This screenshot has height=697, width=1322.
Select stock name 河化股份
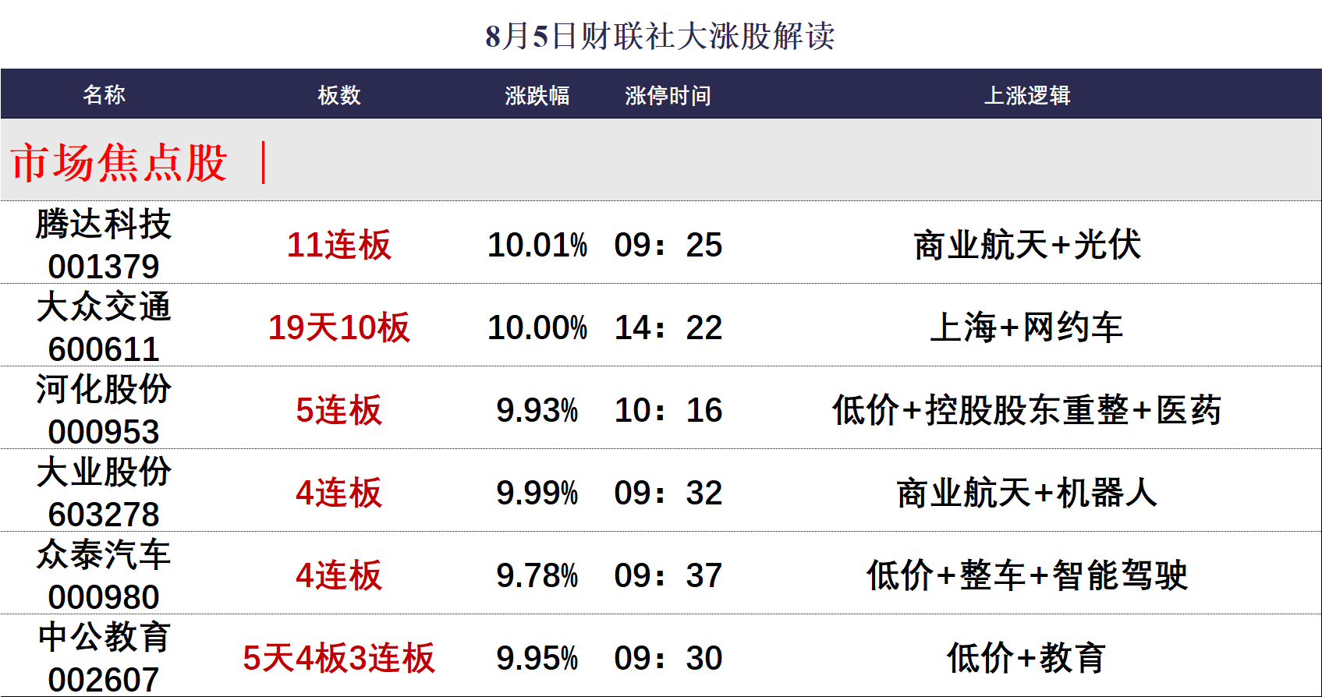click(104, 390)
